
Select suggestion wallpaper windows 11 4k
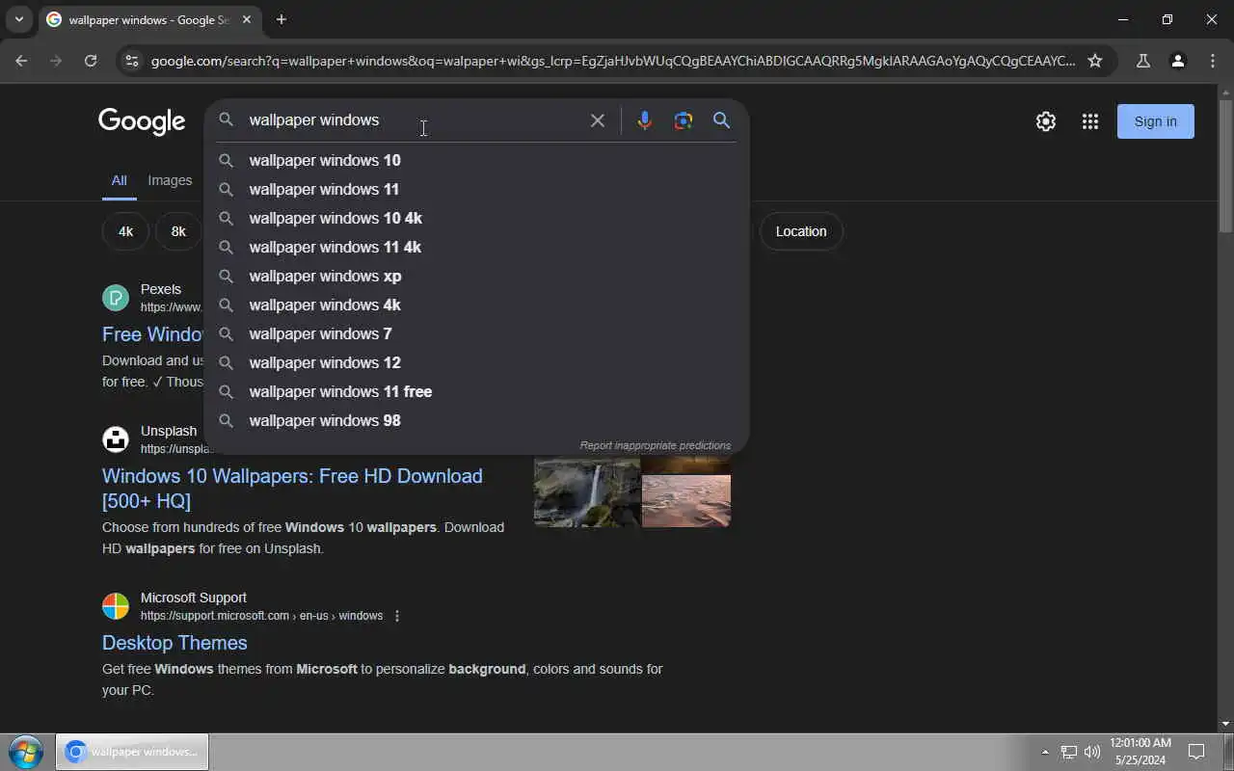(x=476, y=247)
